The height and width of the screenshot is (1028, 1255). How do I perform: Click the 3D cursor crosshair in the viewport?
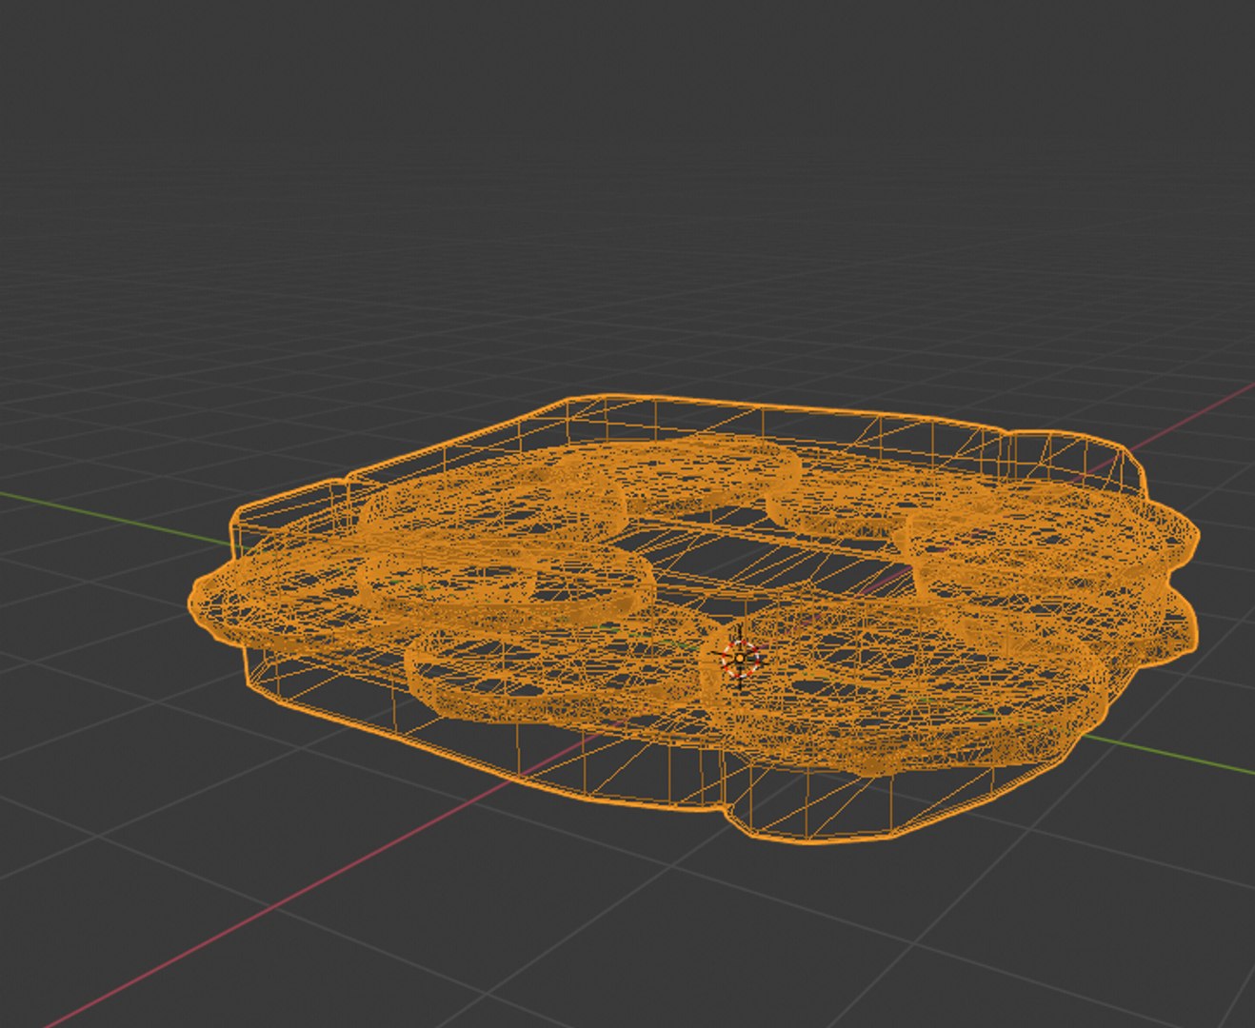pos(740,658)
